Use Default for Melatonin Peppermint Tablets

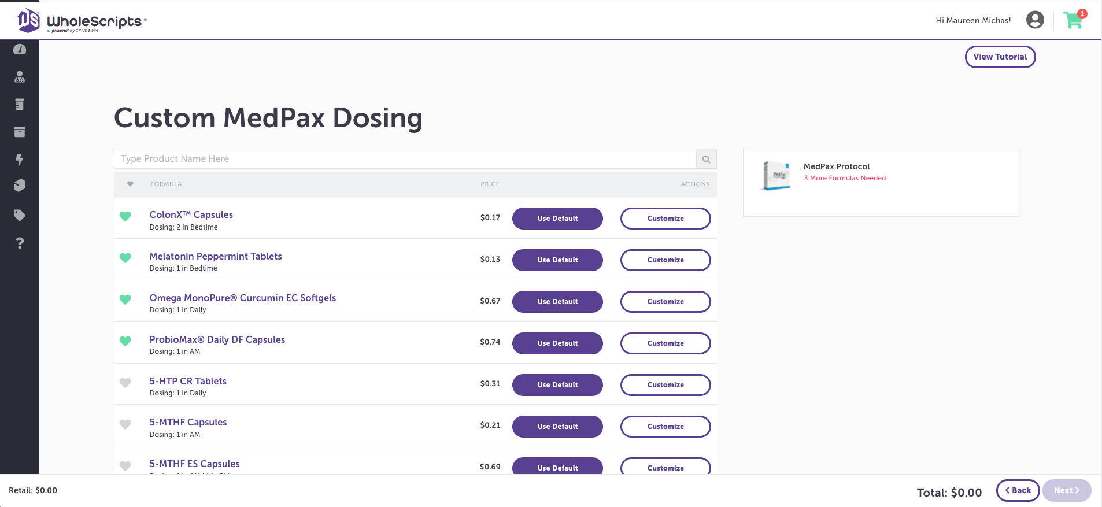click(x=557, y=260)
